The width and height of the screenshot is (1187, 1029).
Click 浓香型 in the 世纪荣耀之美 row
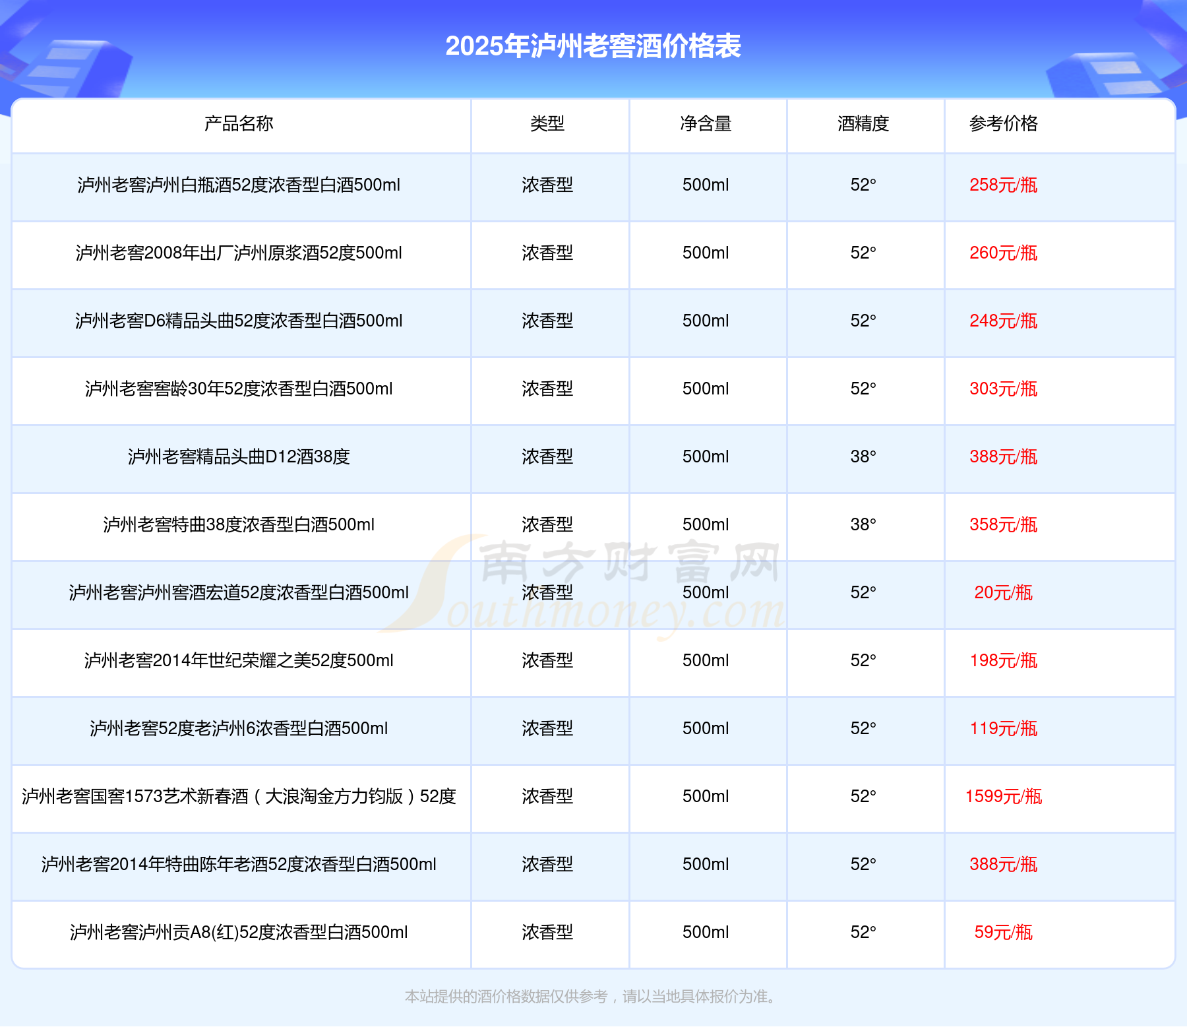[547, 661]
